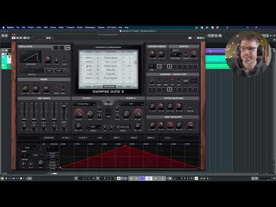The height and width of the screenshot is (207, 276).
Task: Click the Filter 1 resonance knob
Action: click(90, 114)
